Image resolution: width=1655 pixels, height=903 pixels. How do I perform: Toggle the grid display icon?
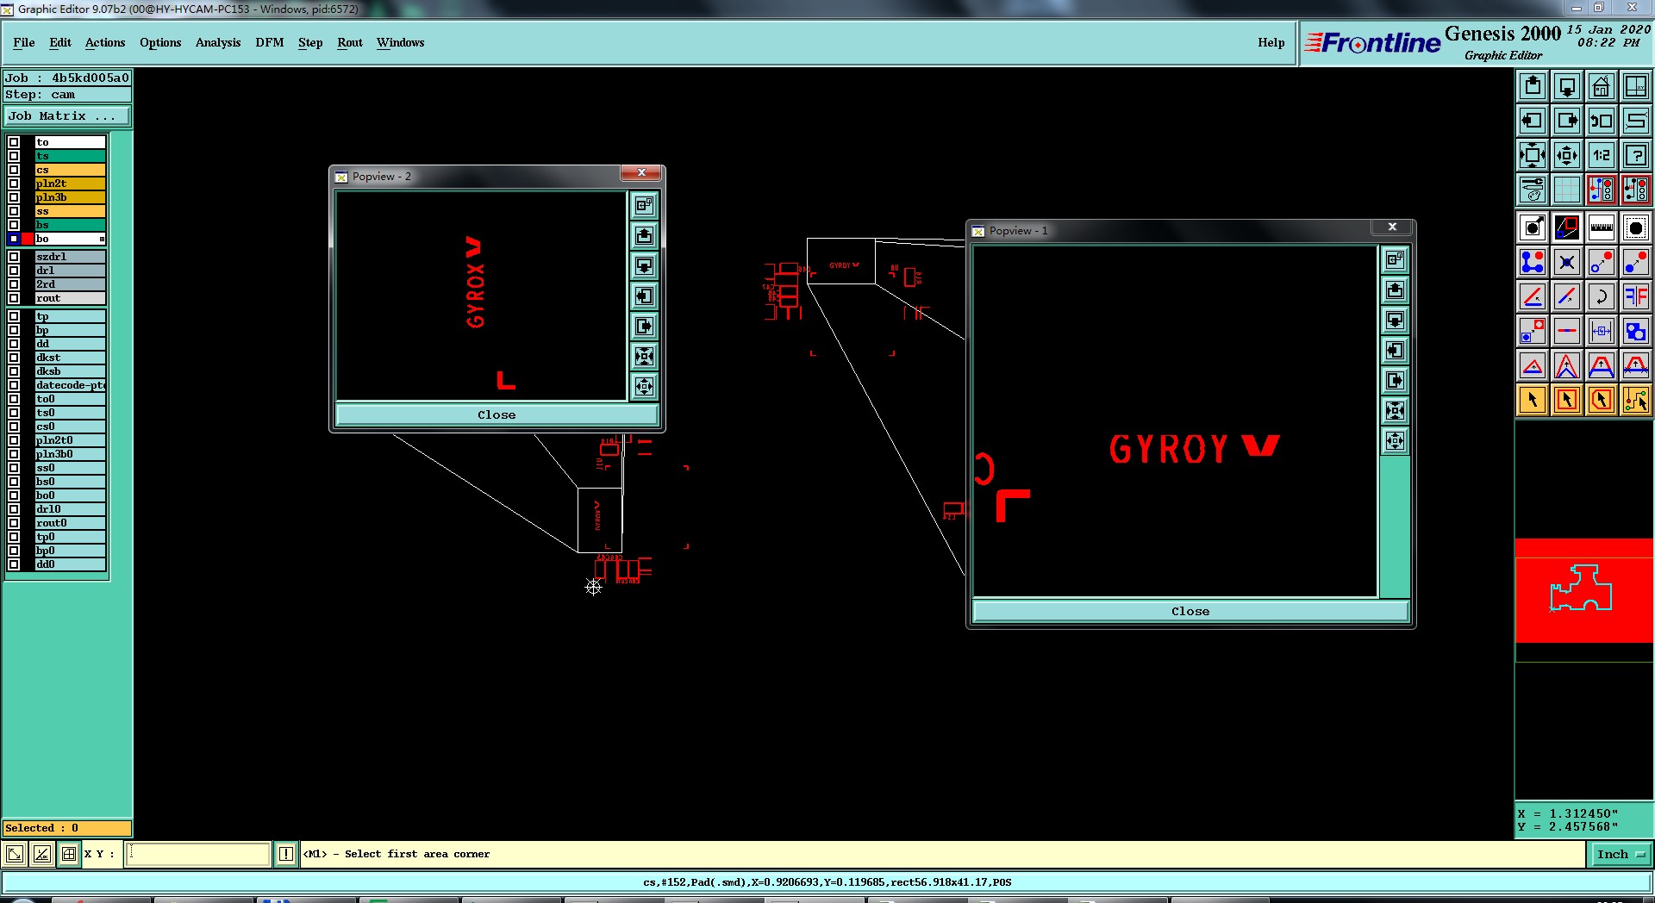[1567, 190]
